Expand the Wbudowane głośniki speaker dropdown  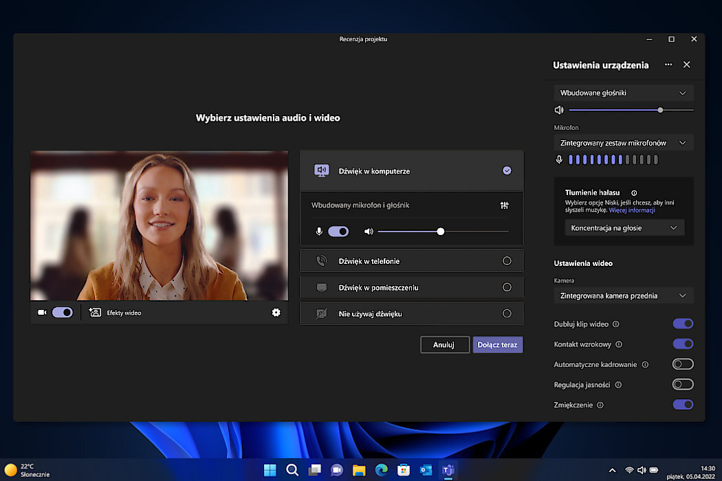[x=624, y=93]
